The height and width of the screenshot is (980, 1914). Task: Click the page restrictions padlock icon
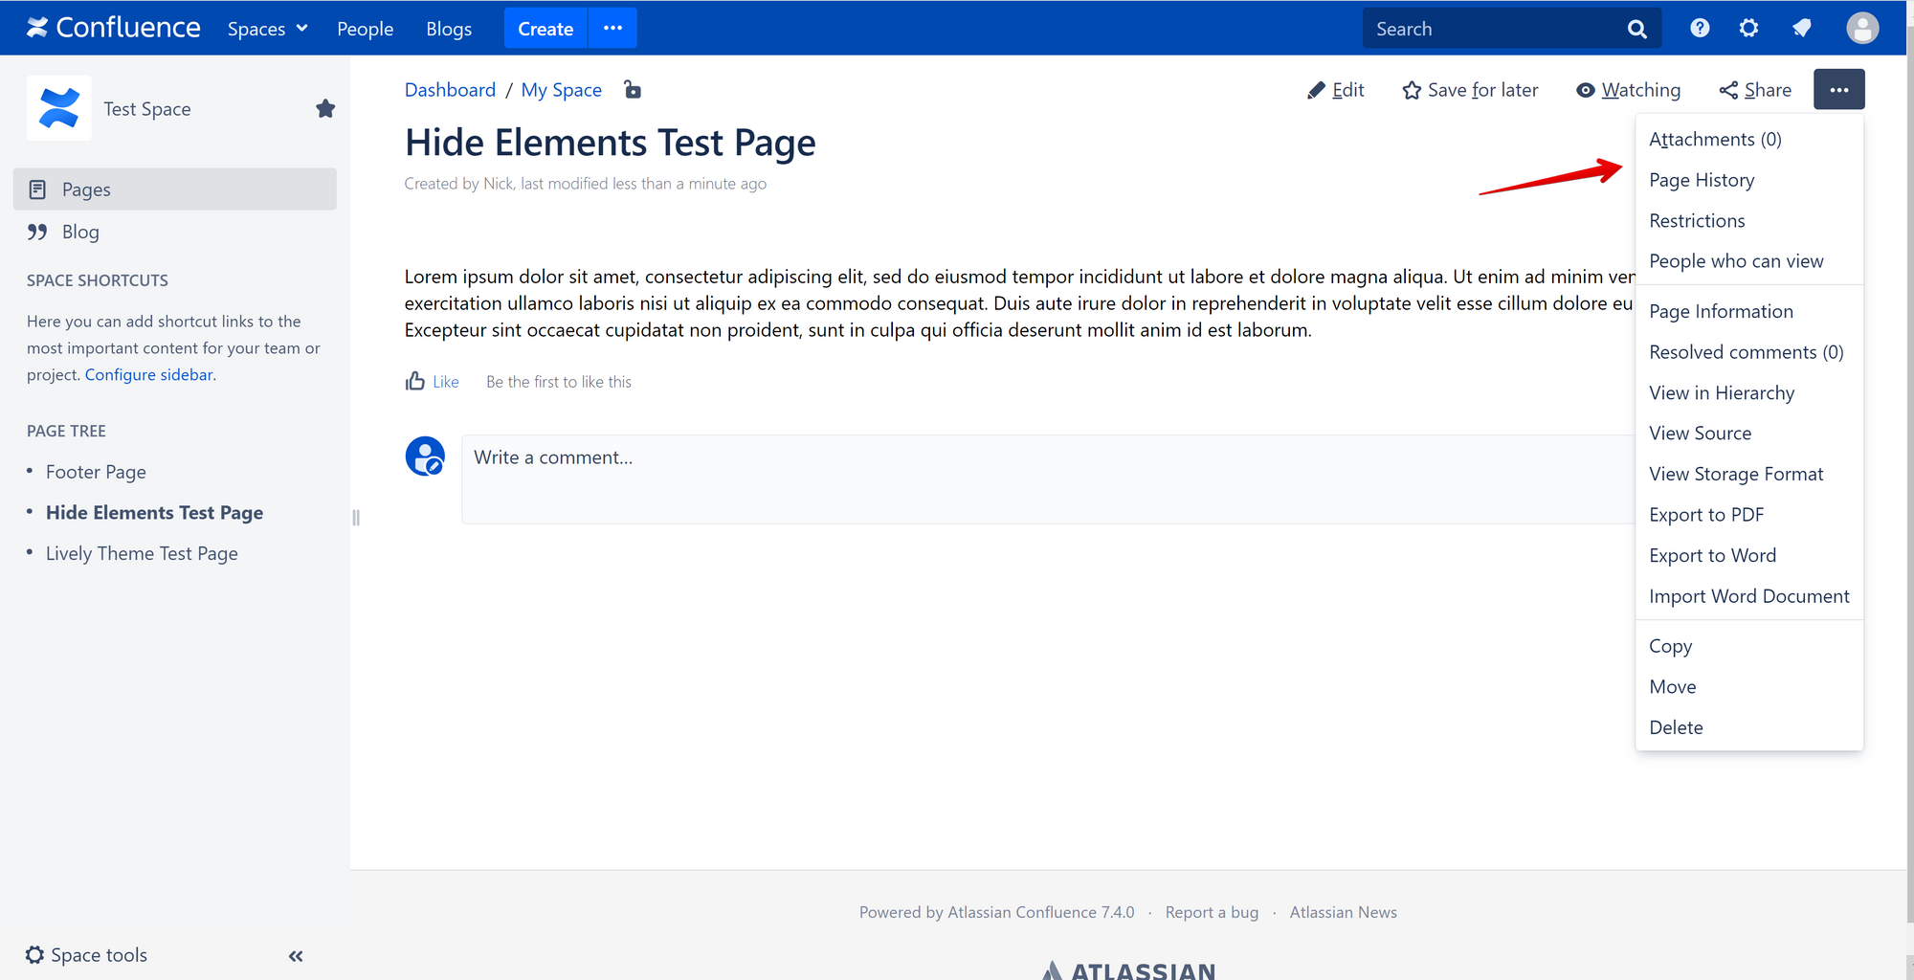point(633,89)
